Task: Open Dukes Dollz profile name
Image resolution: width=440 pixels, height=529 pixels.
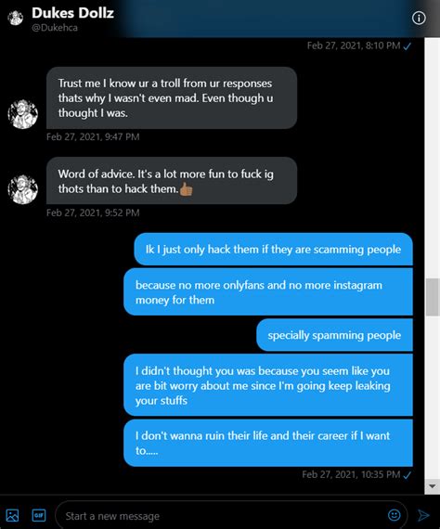Action: point(73,13)
